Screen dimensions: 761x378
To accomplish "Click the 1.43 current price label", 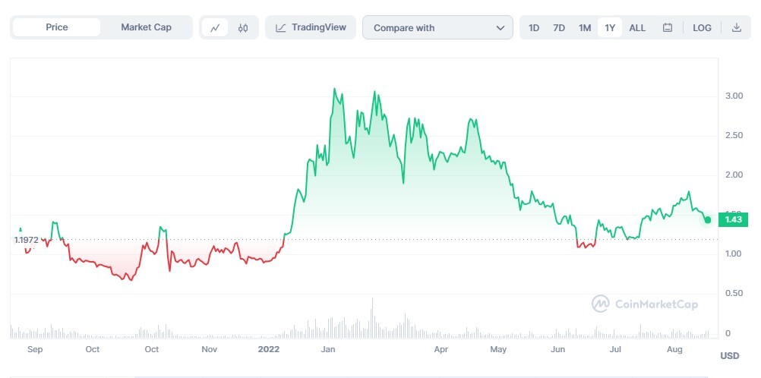I will coord(733,220).
